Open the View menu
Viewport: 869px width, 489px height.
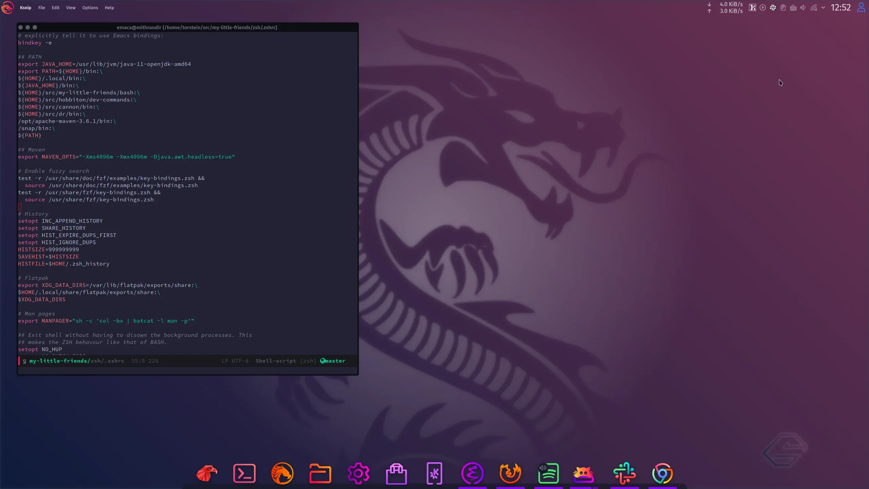71,7
